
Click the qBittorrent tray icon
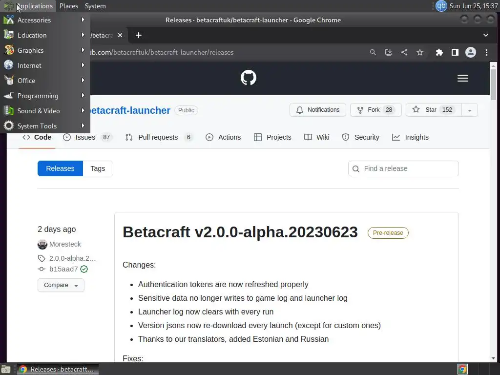pos(441,6)
